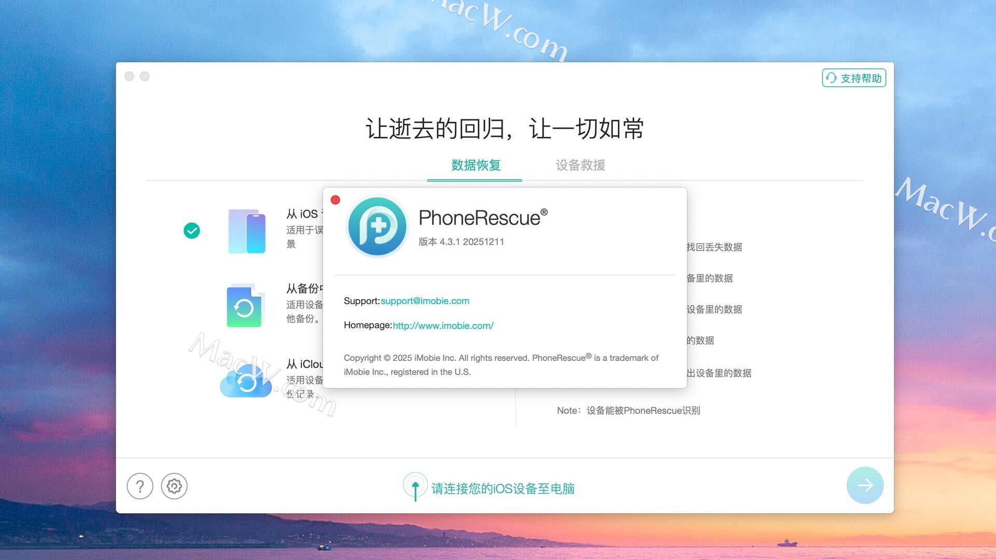Click the support@imobie.com email link

click(x=425, y=301)
